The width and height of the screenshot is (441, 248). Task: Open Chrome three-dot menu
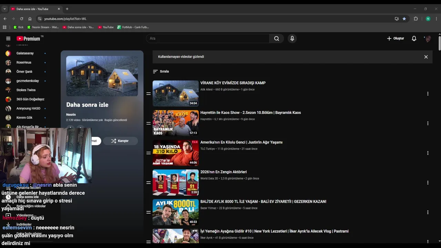pyautogui.click(x=437, y=19)
